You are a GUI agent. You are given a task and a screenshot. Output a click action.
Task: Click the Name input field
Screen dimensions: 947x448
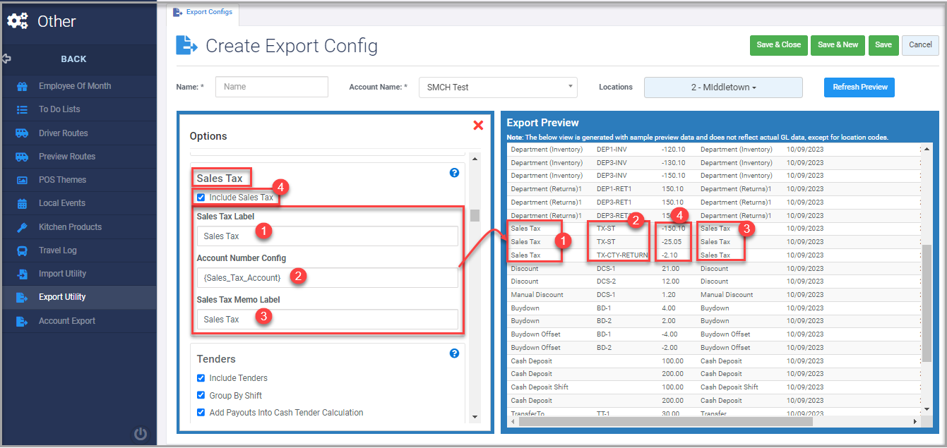tap(272, 87)
